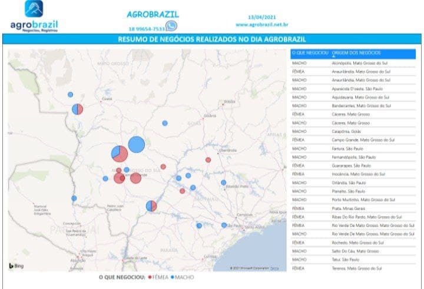Click the Cuiabá label on the map
Image resolution: width=424 pixels, height=289 pixels.
tap(107, 99)
